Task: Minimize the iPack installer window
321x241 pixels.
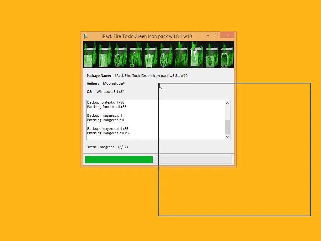Action: [208, 36]
